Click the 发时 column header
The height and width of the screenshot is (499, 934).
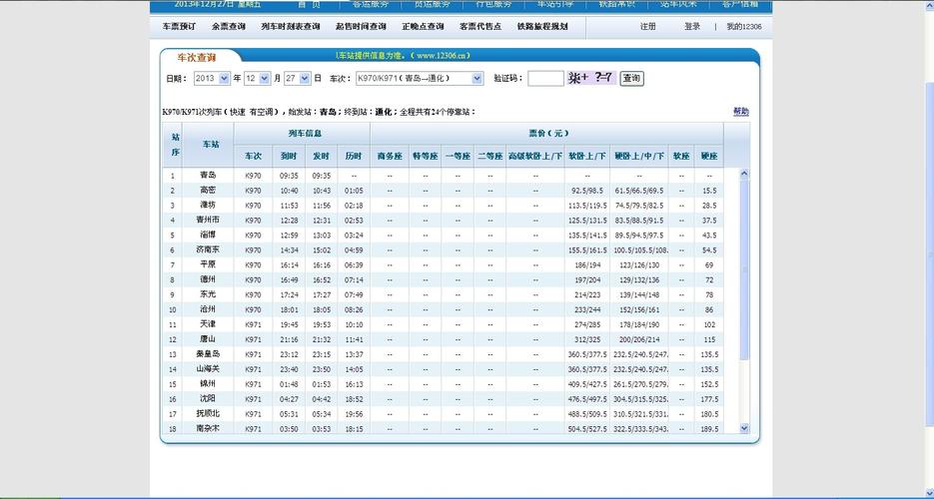click(321, 157)
